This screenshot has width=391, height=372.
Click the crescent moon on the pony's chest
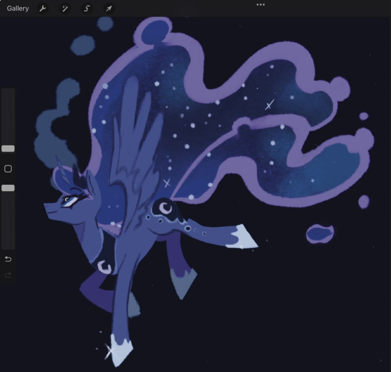click(x=105, y=267)
